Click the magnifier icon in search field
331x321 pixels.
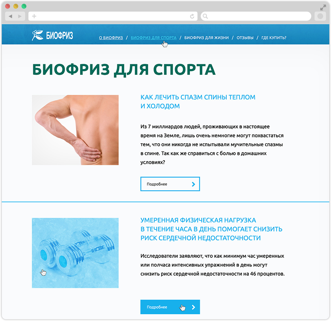[205, 16]
